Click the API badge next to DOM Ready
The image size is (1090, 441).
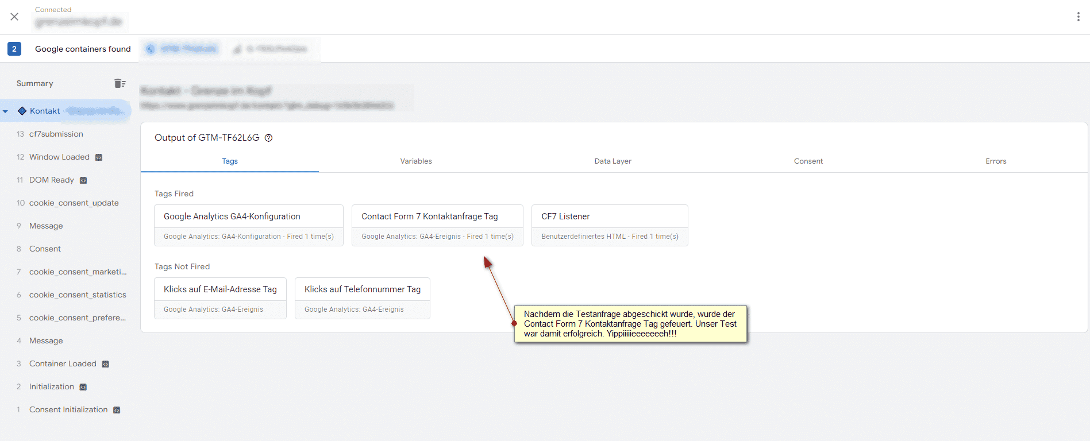[83, 180]
